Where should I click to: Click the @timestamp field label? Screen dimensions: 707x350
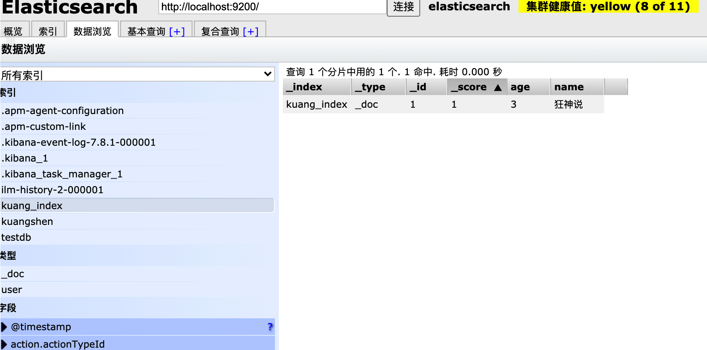[x=41, y=327]
